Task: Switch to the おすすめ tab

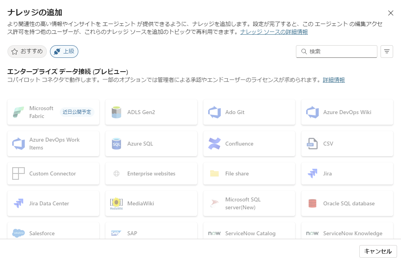Action: (x=27, y=52)
